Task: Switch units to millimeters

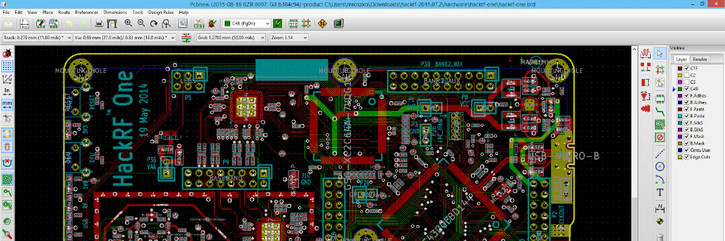Action: 7,104
